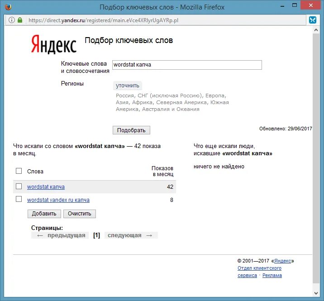Toggle the select-all checkbox next to Слова

(19, 171)
